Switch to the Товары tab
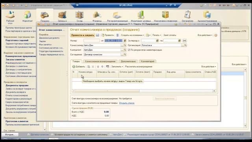The width and height of the screenshot is (252, 142). click(x=76, y=62)
